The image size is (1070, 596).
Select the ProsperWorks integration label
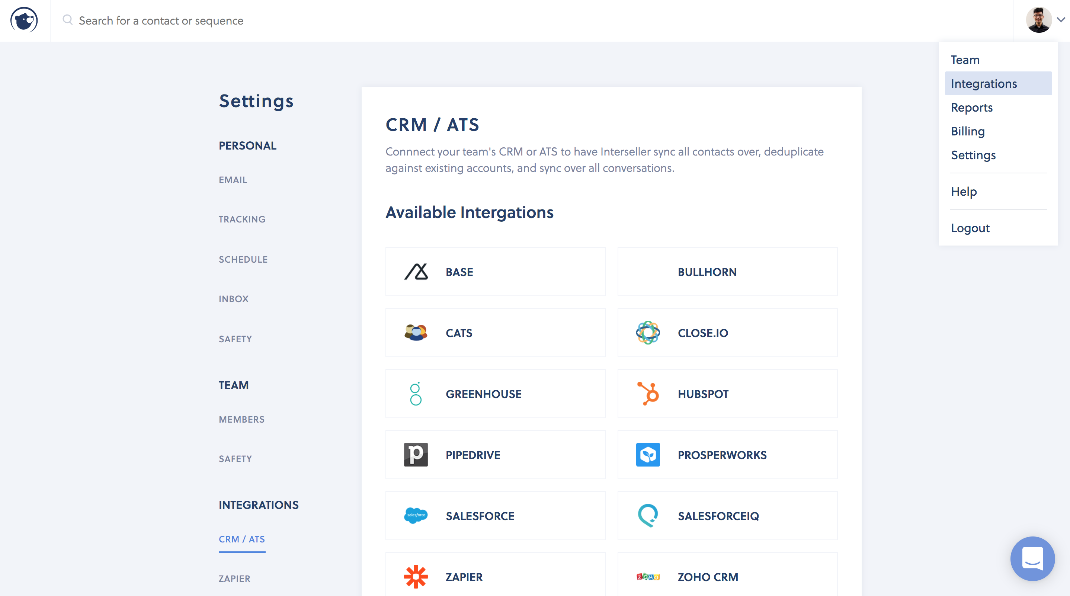click(723, 455)
